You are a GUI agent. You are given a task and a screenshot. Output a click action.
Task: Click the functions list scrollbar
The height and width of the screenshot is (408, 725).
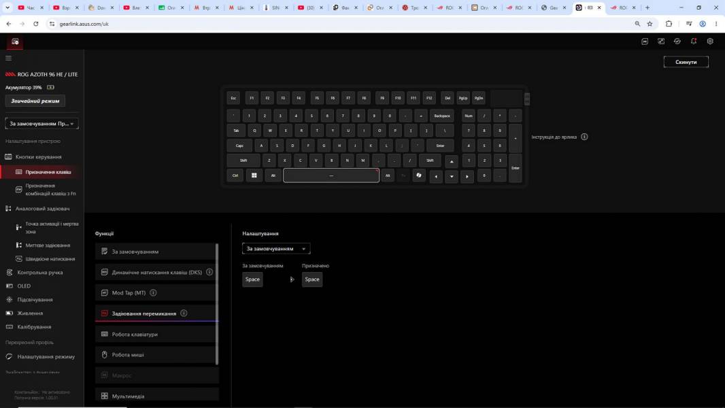217,303
